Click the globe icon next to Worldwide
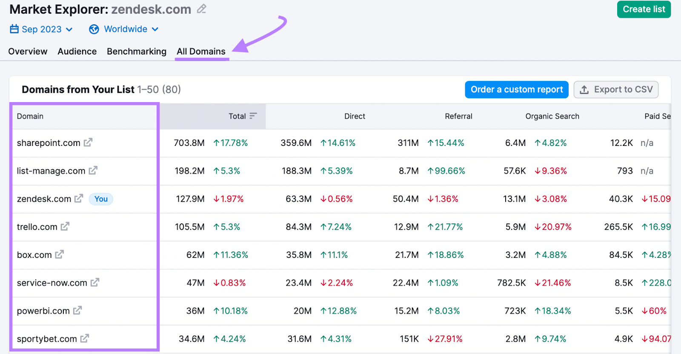The image size is (681, 354). [x=94, y=29]
